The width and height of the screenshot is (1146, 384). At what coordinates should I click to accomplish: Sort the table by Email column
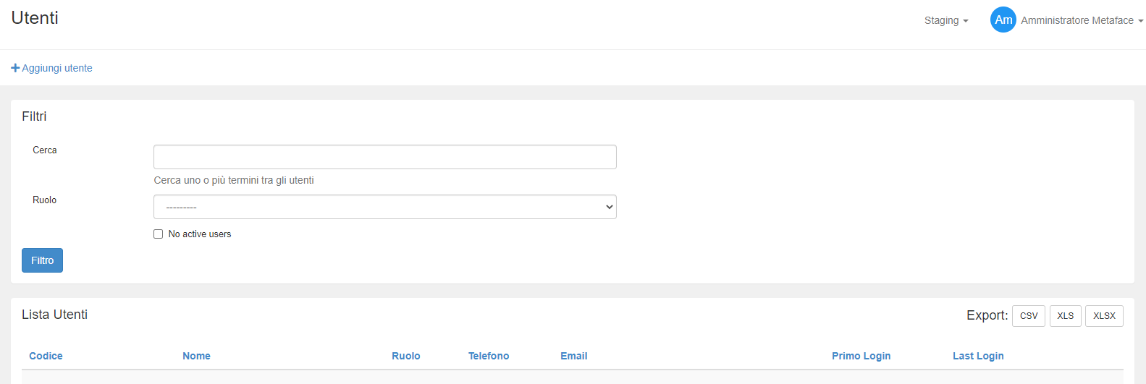point(573,356)
